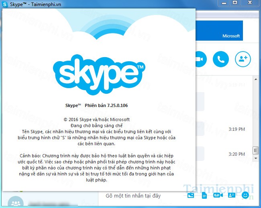
Task: Click the chat scrollbar down arrow
Action: (256, 158)
